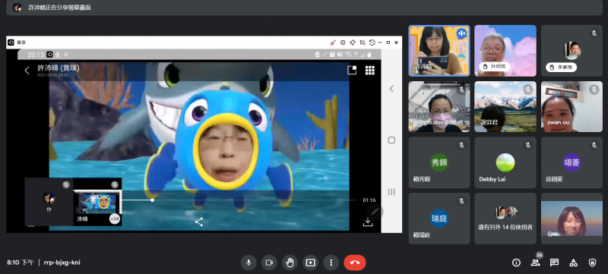Screen dimensions: 608x274
Task: Click the 許沛晴正在分享螢幕畫面 banner text
Action: coord(60,8)
